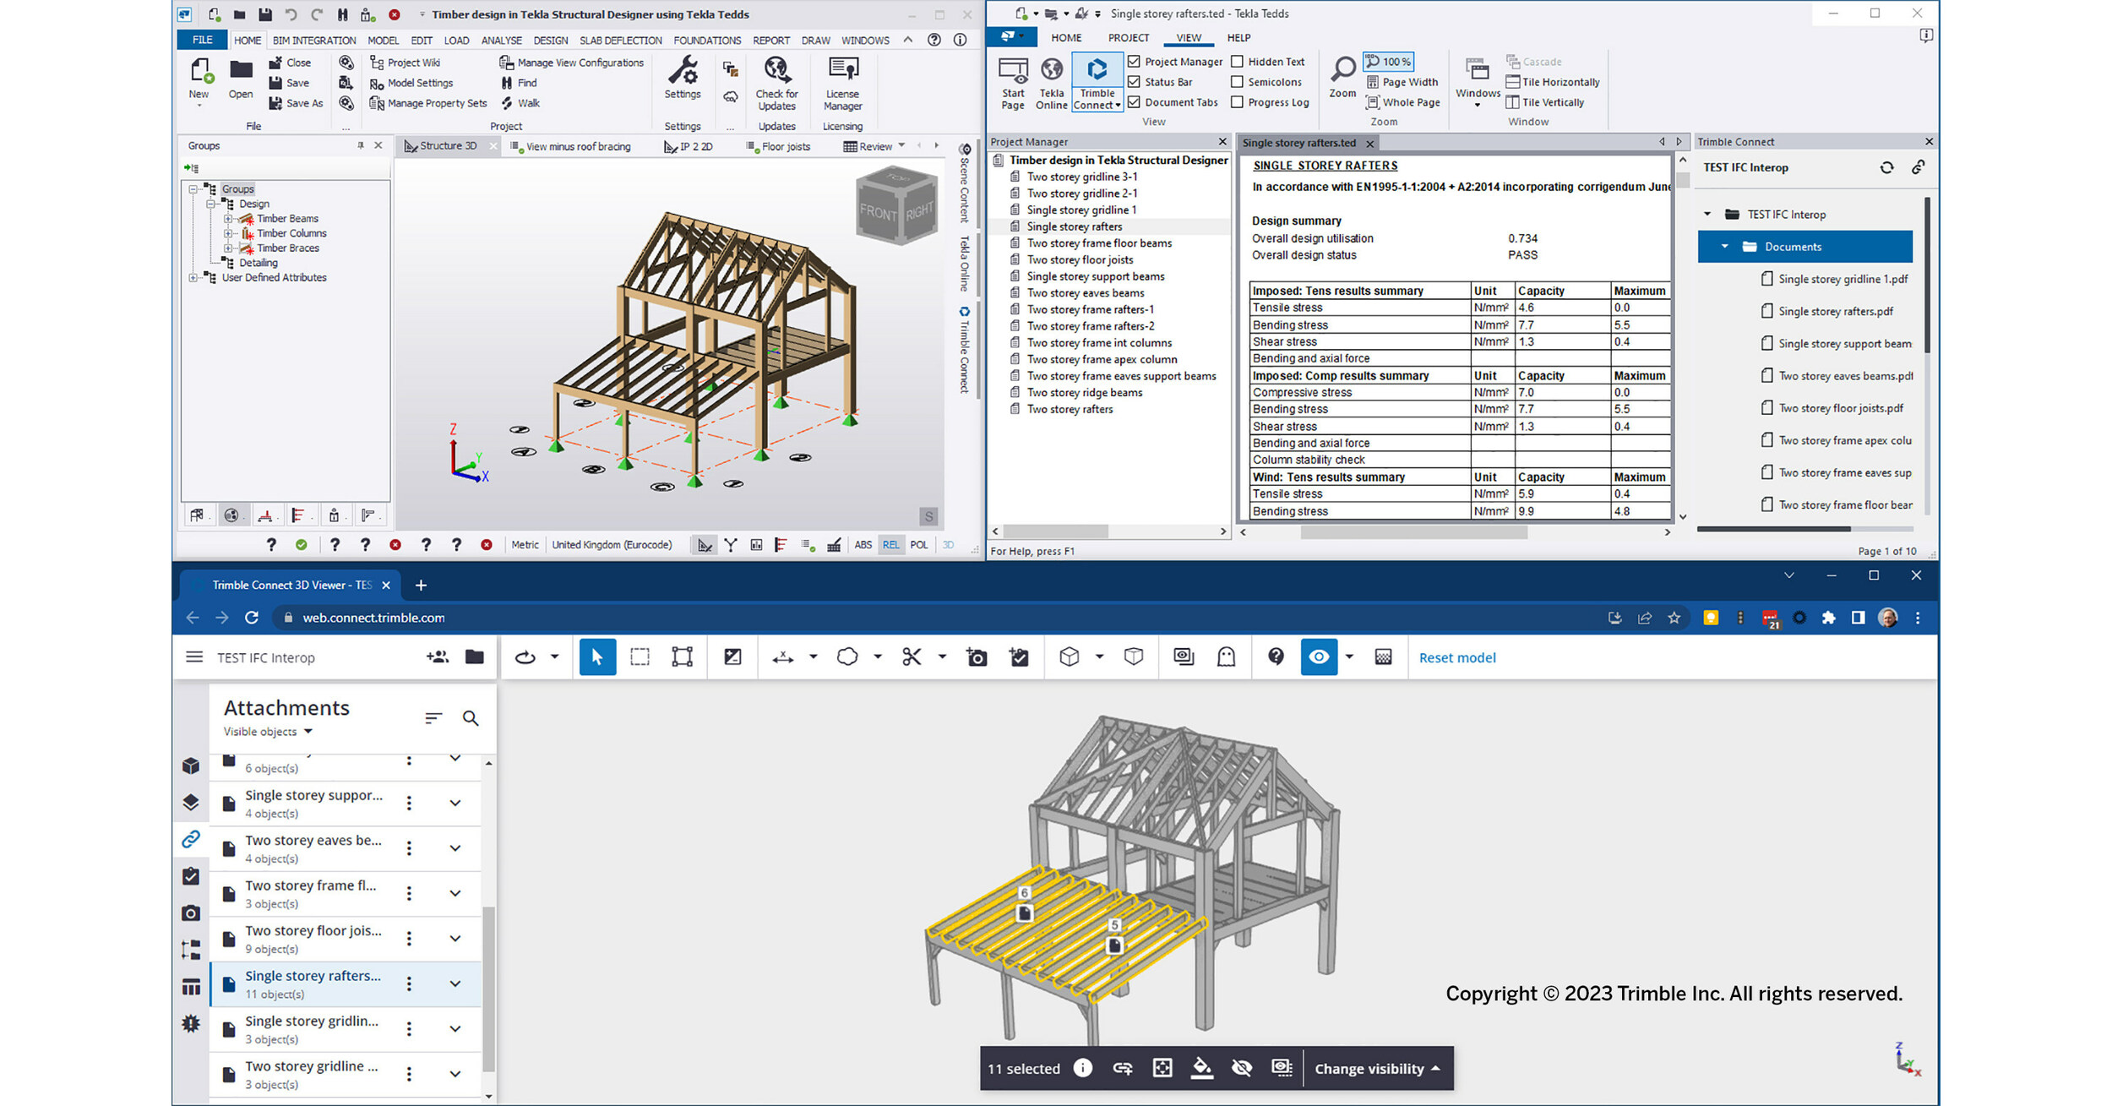The height and width of the screenshot is (1106, 2112).
Task: Click the Tekla Online icon in Tedds ribbon
Action: coord(1052,70)
